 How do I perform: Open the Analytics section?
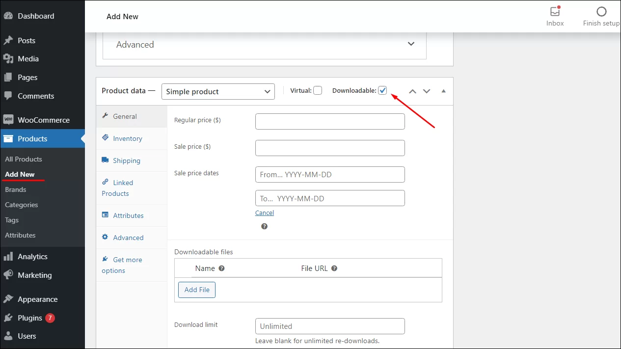click(32, 256)
